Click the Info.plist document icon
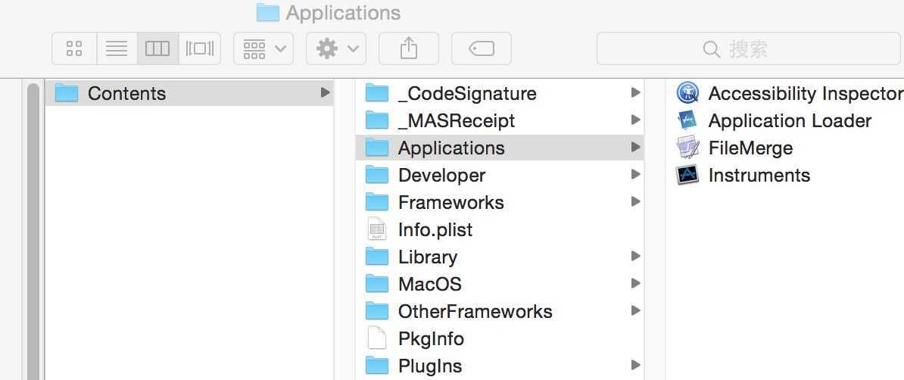 coord(376,229)
